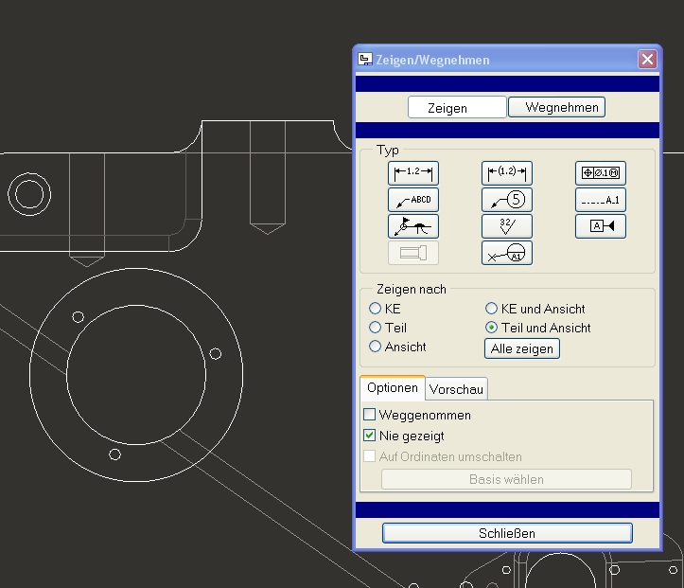Switch to the Optionen tab
The height and width of the screenshot is (588, 684).
(x=393, y=387)
